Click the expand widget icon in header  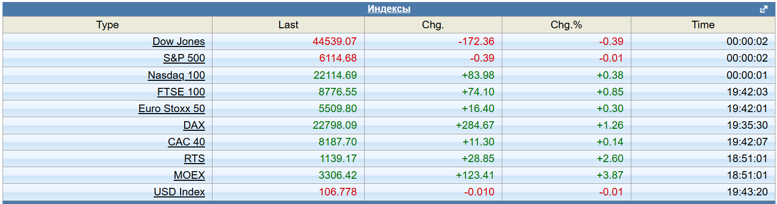pyautogui.click(x=764, y=9)
